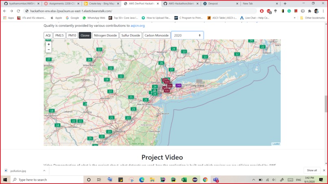This screenshot has width=328, height=184.
Task: Switch to the Devpost tab
Action: click(221, 4)
